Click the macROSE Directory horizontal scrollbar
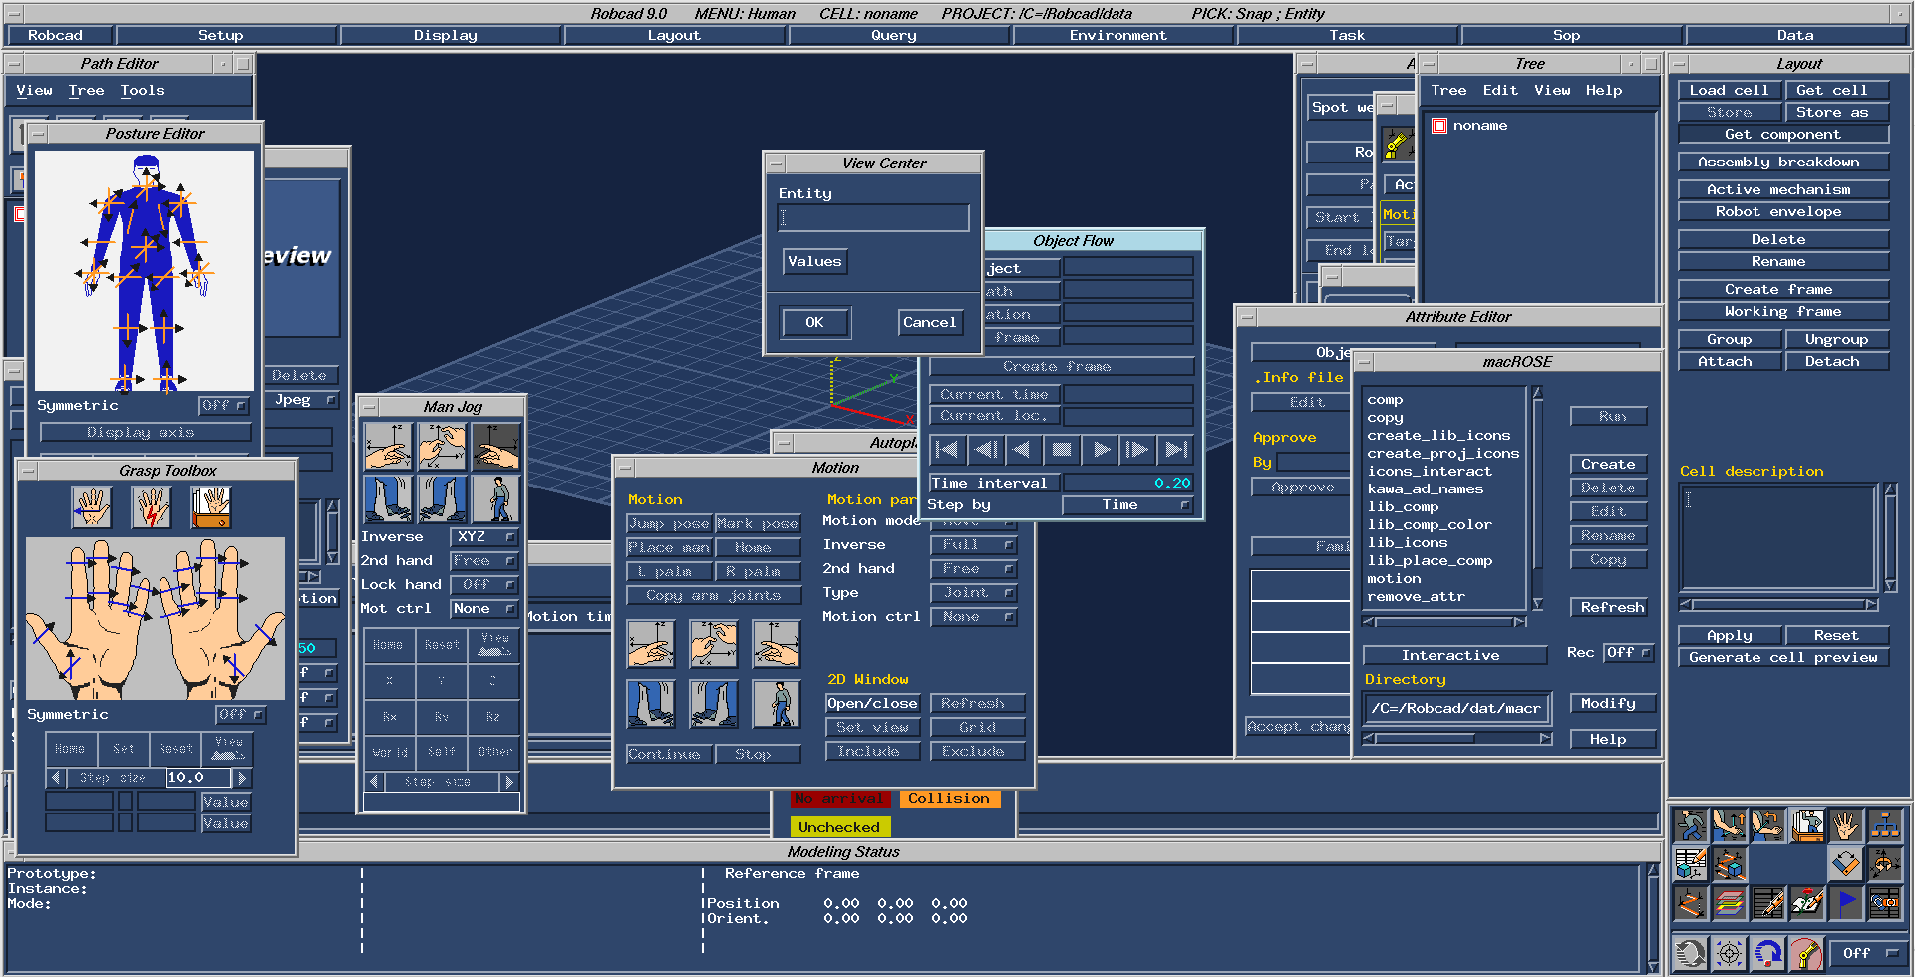This screenshot has height=977, width=1915. [x=1457, y=738]
